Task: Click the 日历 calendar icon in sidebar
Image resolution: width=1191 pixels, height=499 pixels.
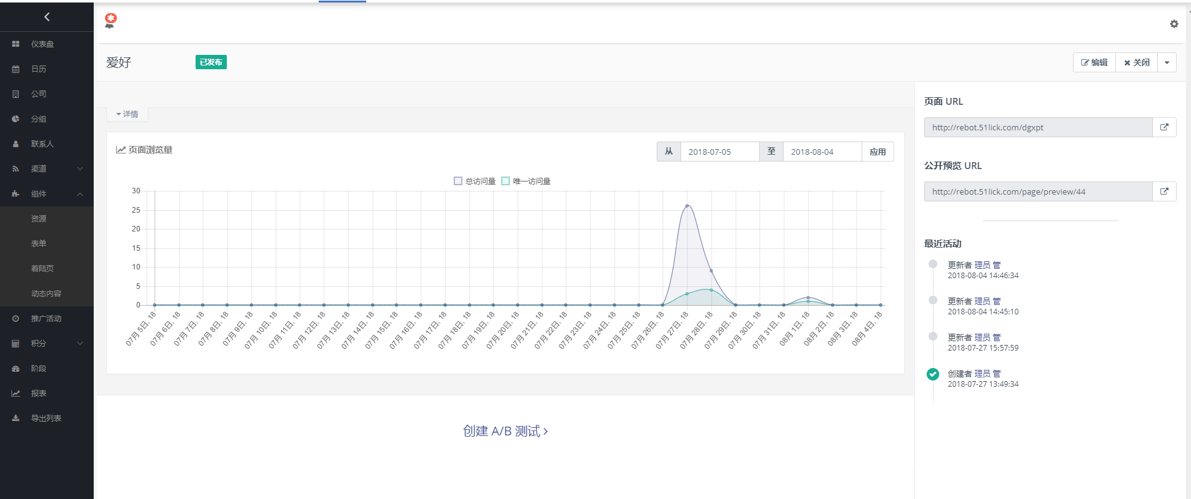Action: click(x=16, y=69)
